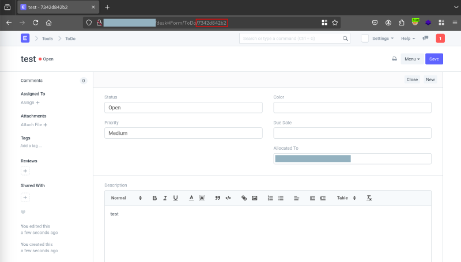
Task: Share document using Shared With plus
Action: 25,198
